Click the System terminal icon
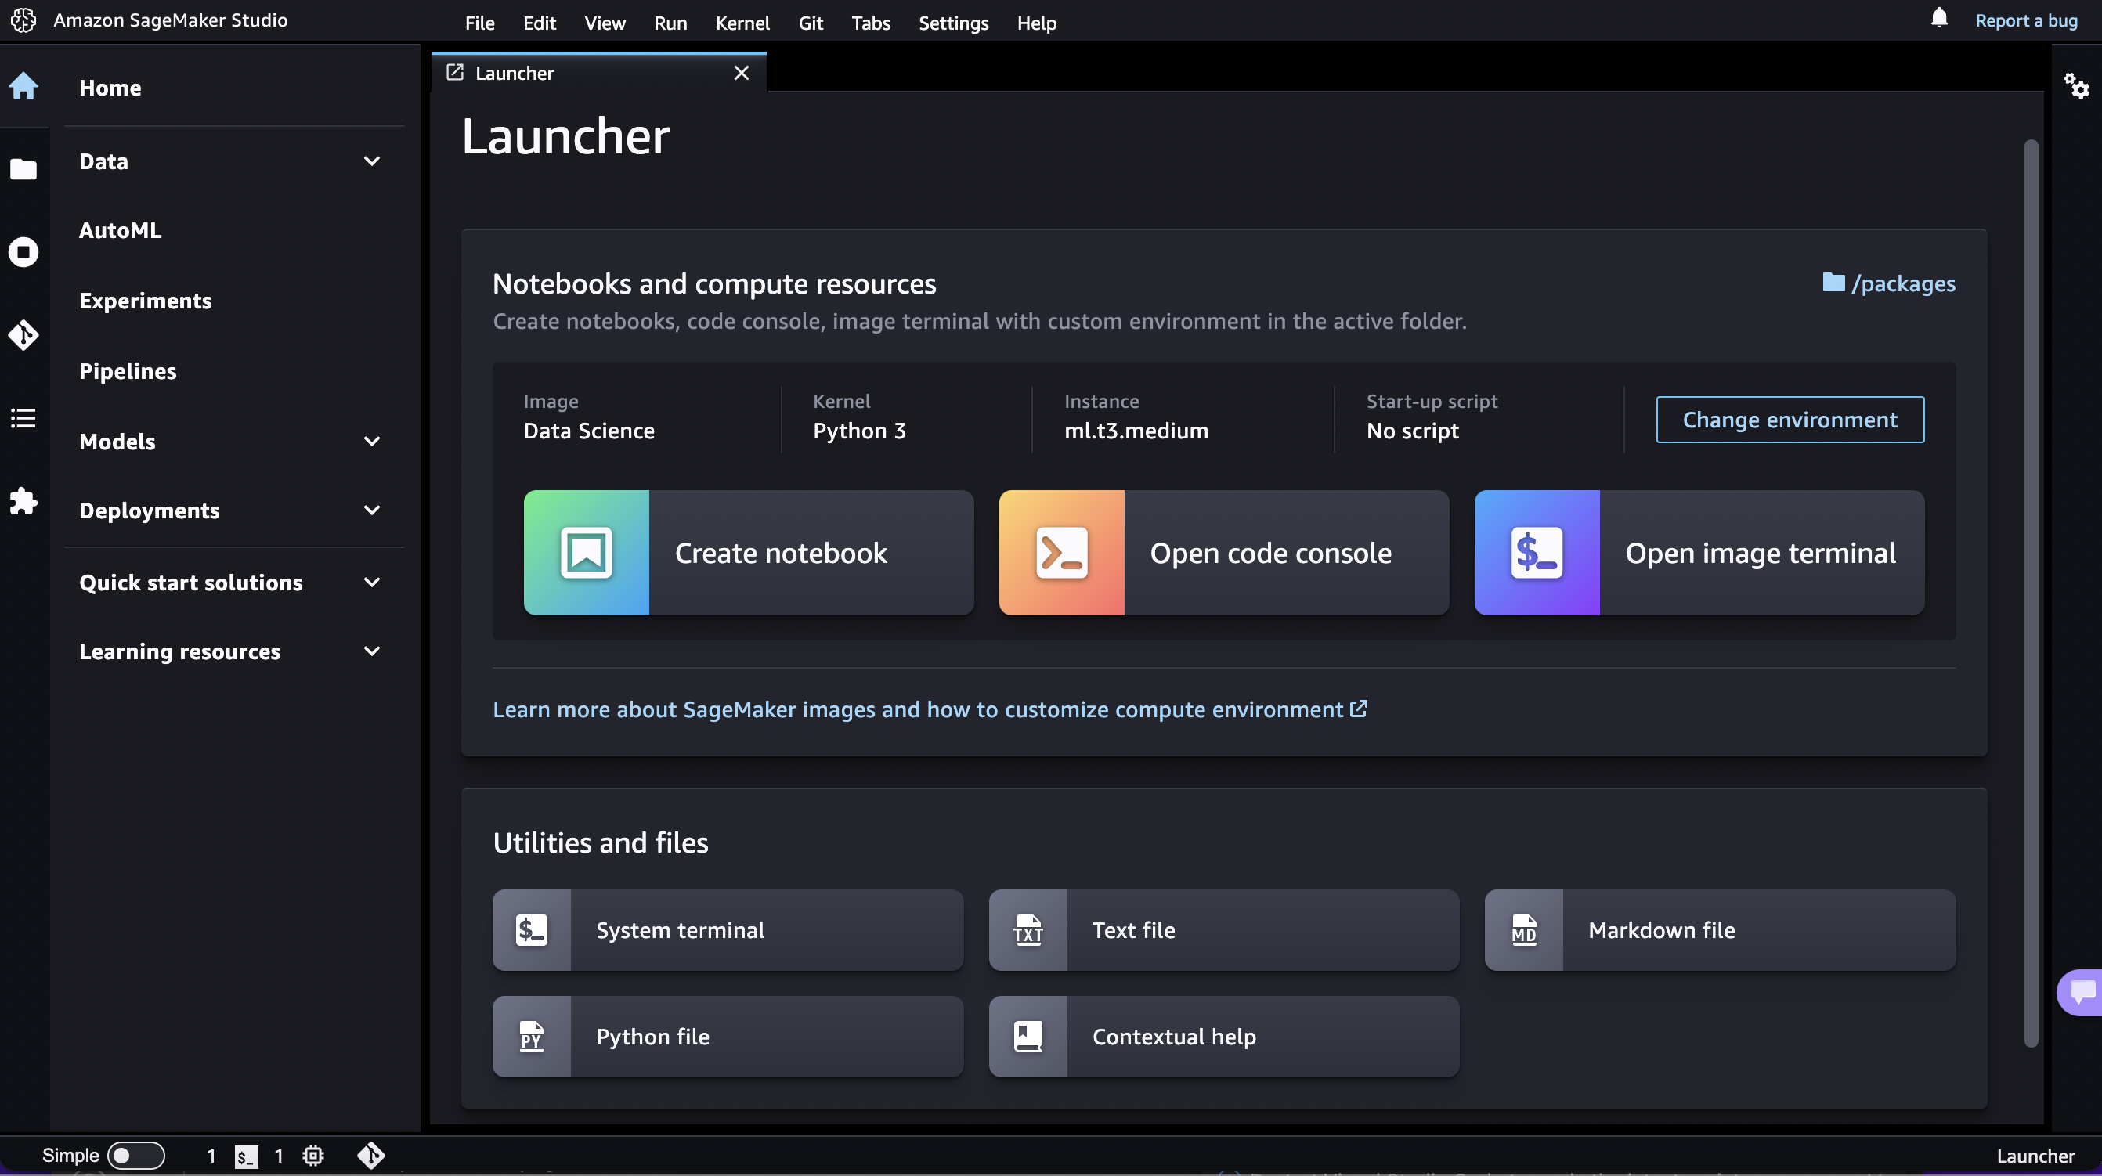This screenshot has height=1176, width=2102. pyautogui.click(x=533, y=929)
